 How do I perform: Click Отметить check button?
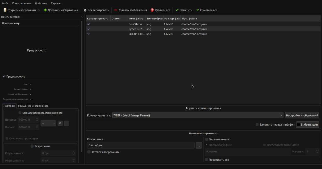(184, 10)
